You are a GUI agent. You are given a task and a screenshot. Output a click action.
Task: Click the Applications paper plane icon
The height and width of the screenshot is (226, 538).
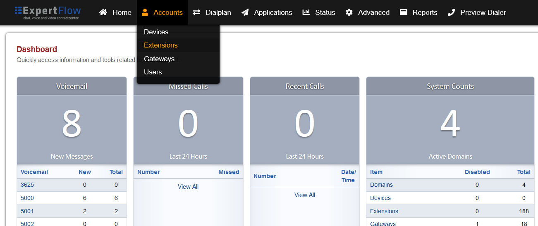click(245, 12)
